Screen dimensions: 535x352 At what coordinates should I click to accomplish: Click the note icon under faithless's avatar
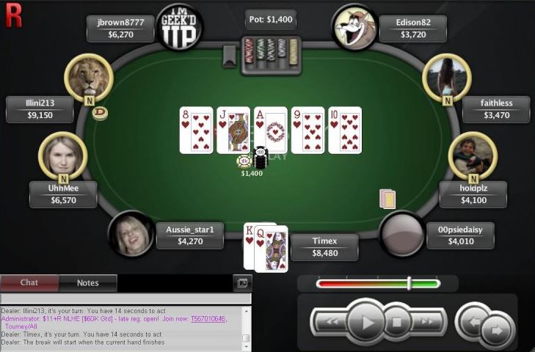[448, 100]
